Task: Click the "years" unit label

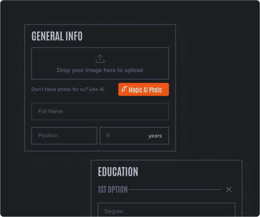Action: click(x=155, y=136)
